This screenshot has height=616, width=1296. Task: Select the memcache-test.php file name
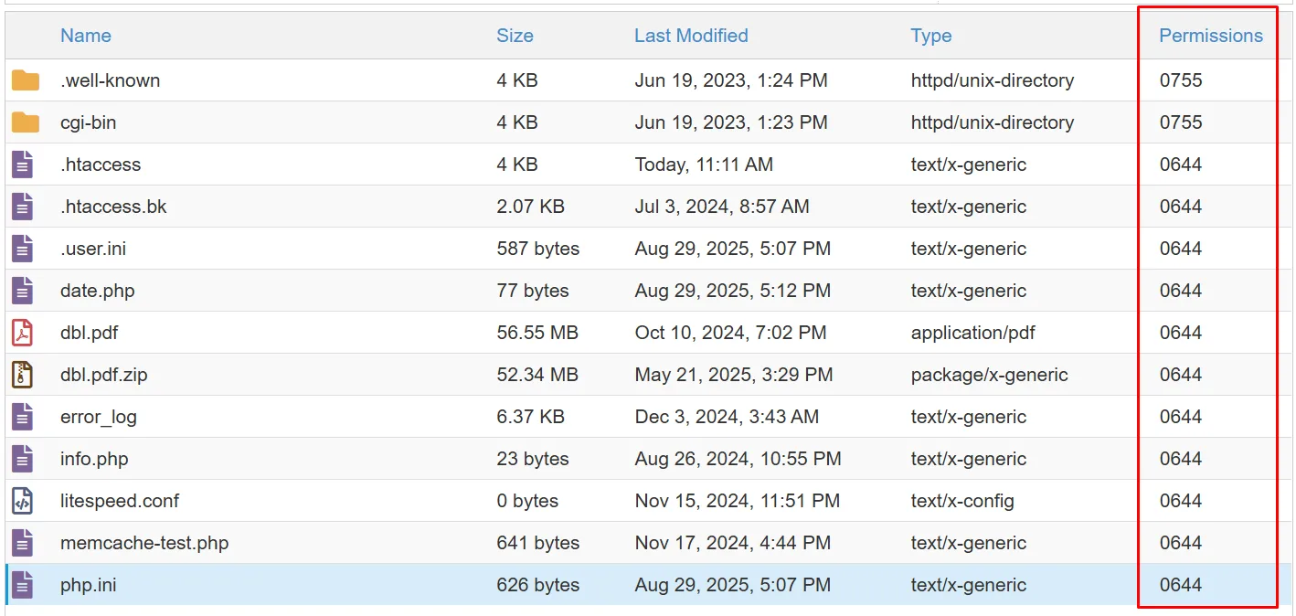click(144, 543)
